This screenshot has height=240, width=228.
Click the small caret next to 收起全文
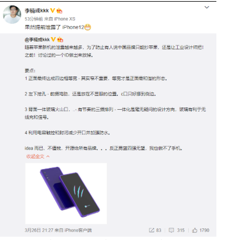pyautogui.click(x=48, y=156)
